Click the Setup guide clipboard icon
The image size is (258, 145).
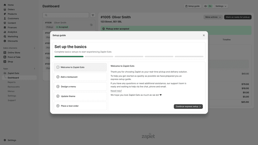click(x=186, y=6)
